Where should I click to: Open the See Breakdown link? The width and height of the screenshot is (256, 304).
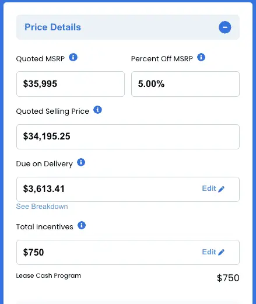tap(42, 207)
